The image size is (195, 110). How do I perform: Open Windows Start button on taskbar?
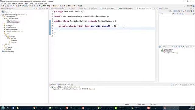coord(3,108)
